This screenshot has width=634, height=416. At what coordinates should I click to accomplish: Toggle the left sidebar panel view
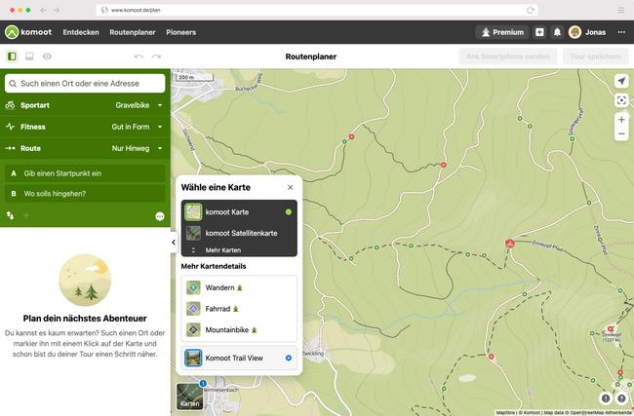[x=12, y=57]
